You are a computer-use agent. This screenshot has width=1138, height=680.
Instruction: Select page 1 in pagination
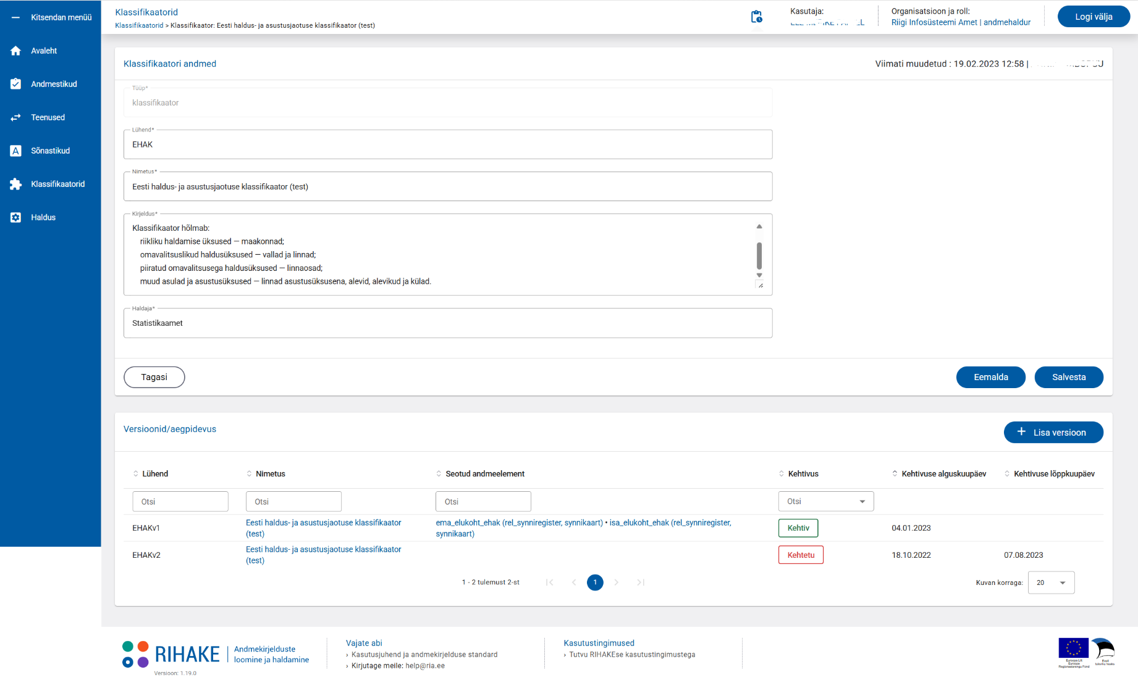point(595,583)
